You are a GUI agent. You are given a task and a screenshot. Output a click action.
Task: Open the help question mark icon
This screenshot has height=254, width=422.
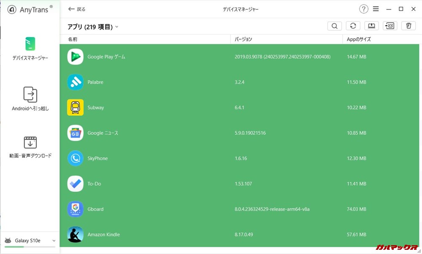(364, 8)
